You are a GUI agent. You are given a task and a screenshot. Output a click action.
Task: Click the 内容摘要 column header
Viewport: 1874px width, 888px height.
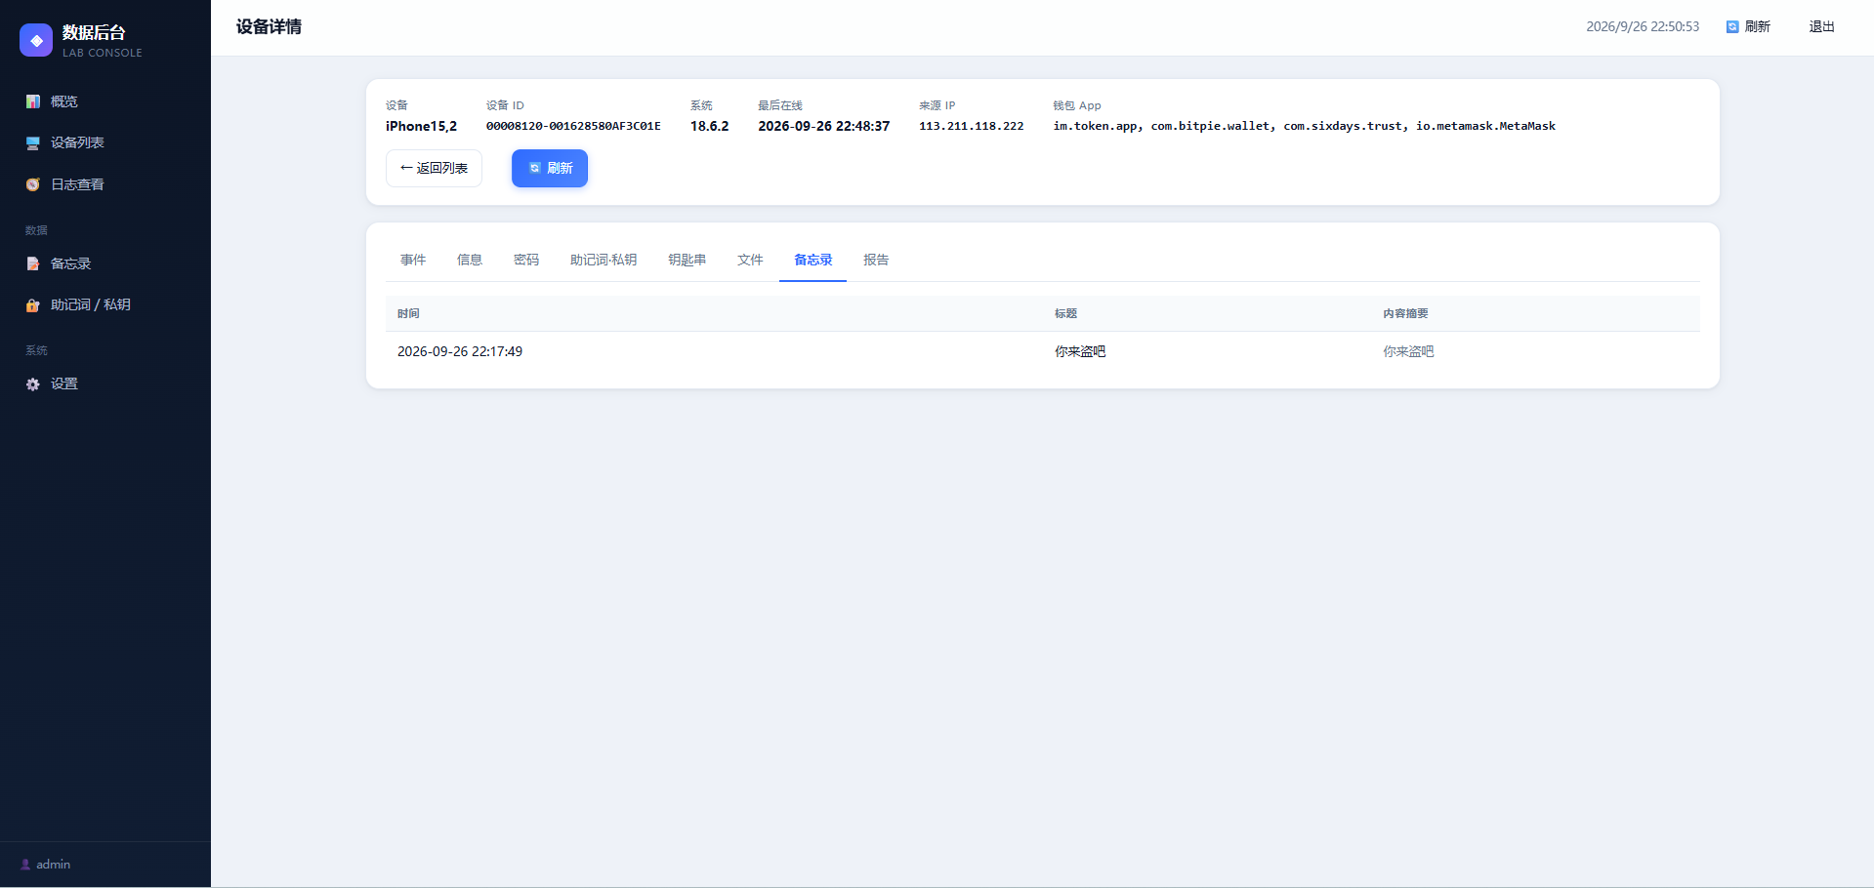[1405, 313]
